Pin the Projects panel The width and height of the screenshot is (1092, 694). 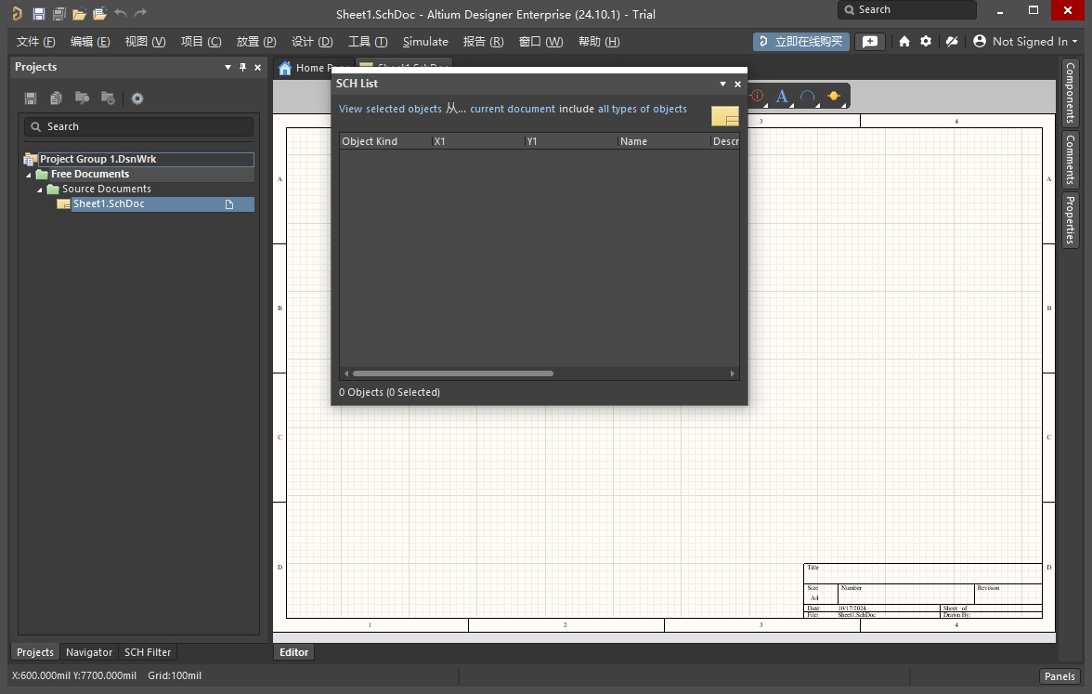click(x=242, y=67)
